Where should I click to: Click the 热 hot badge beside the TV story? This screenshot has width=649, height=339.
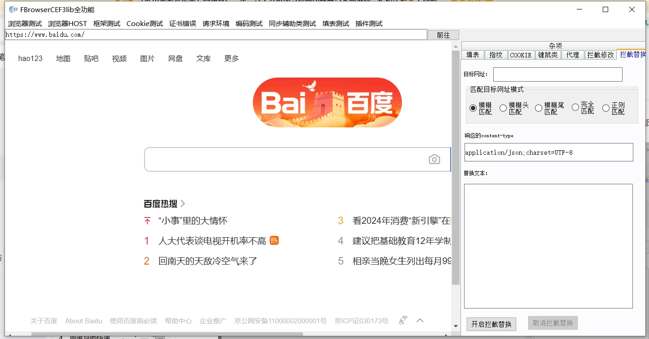[x=274, y=241]
